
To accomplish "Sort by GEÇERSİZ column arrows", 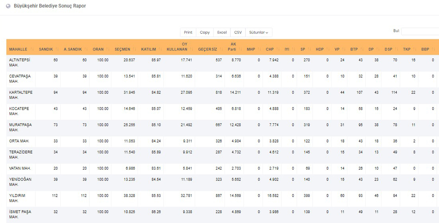I will click(x=221, y=49).
